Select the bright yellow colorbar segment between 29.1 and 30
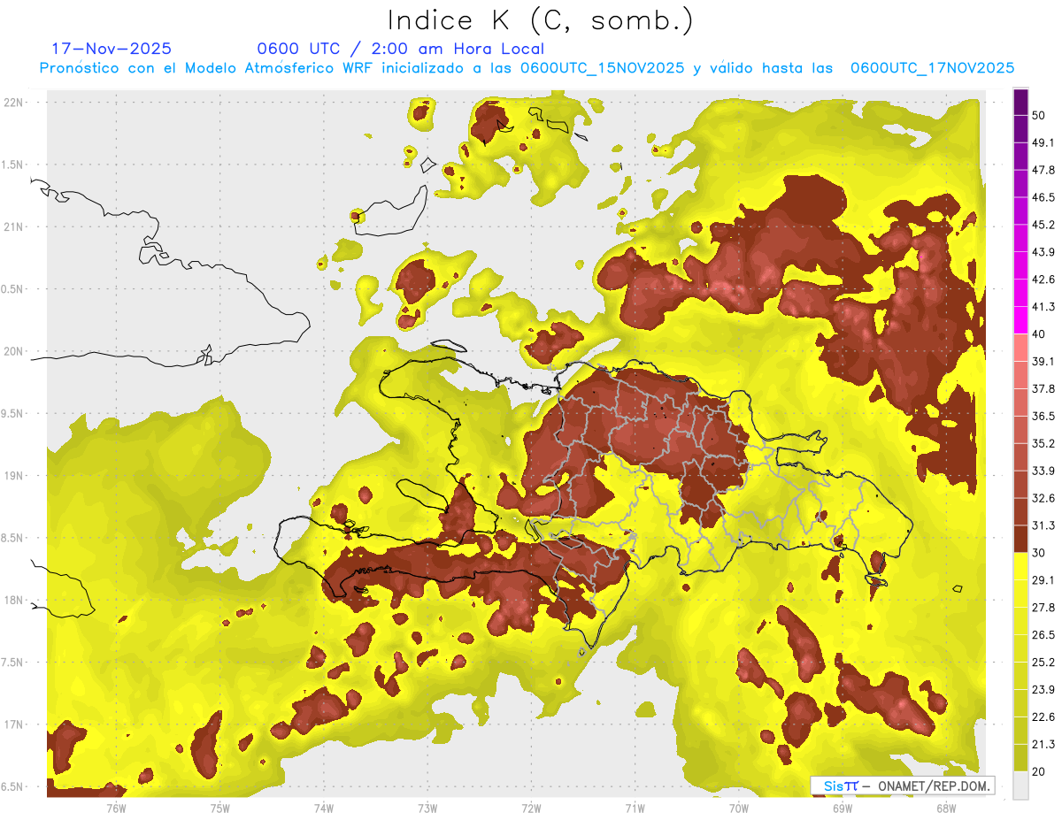Viewport: 1062px width, 820px height. [x=1020, y=567]
